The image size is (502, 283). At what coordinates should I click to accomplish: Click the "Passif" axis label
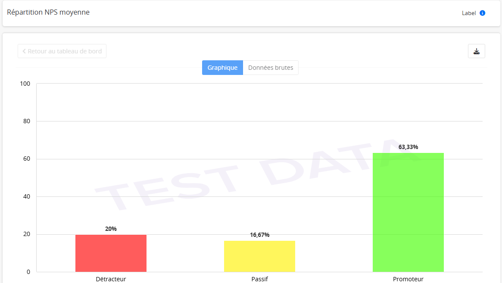click(x=259, y=279)
